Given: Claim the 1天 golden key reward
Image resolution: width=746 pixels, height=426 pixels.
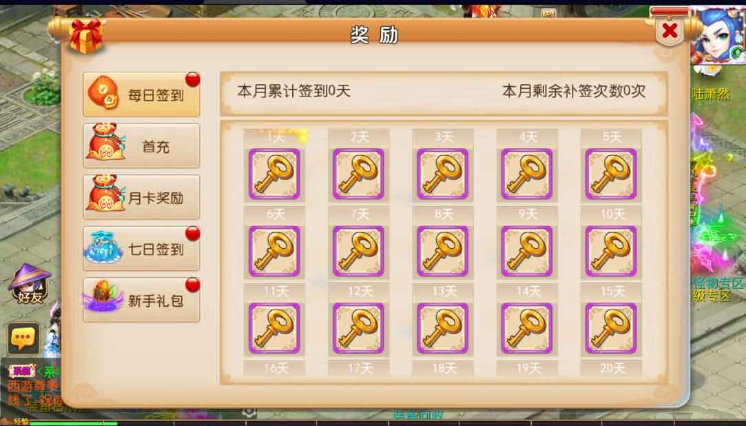Looking at the screenshot, I should (275, 174).
